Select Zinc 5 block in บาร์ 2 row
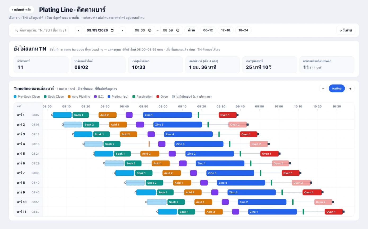The image size is (368, 229). (x=178, y=125)
